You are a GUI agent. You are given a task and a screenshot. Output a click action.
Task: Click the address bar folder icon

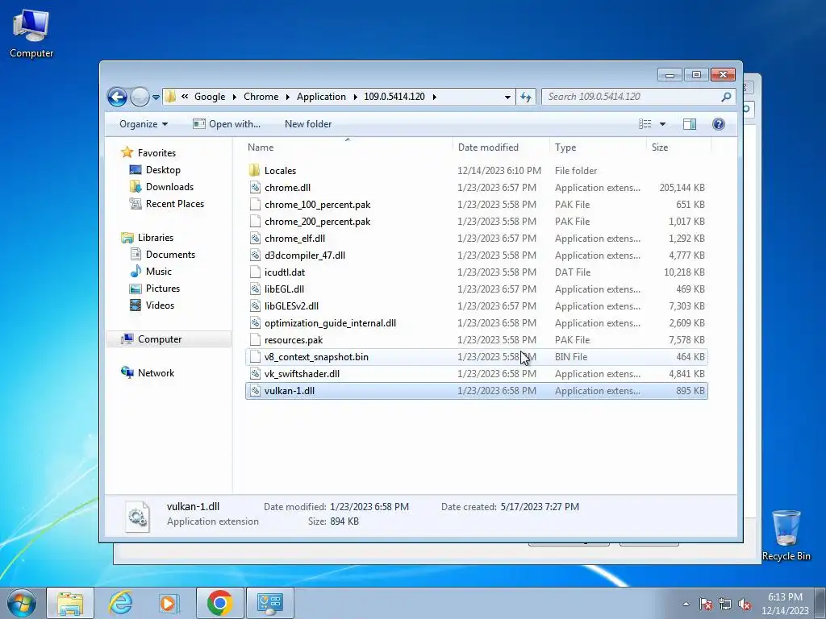click(170, 97)
